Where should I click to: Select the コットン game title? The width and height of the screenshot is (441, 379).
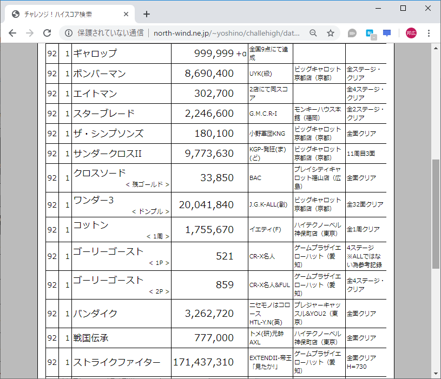coord(91,225)
